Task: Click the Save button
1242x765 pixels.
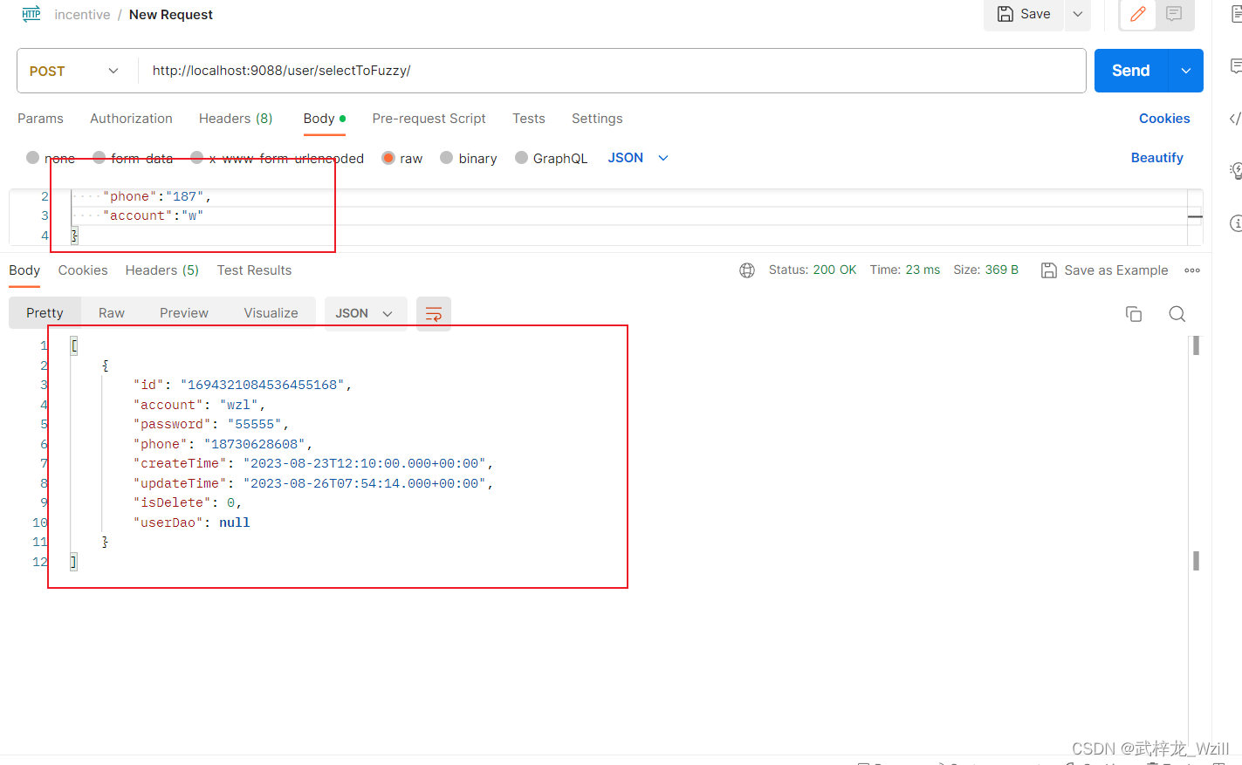Action: click(x=1024, y=14)
